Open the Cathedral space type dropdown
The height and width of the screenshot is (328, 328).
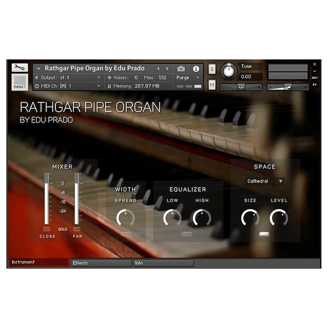[265, 181]
